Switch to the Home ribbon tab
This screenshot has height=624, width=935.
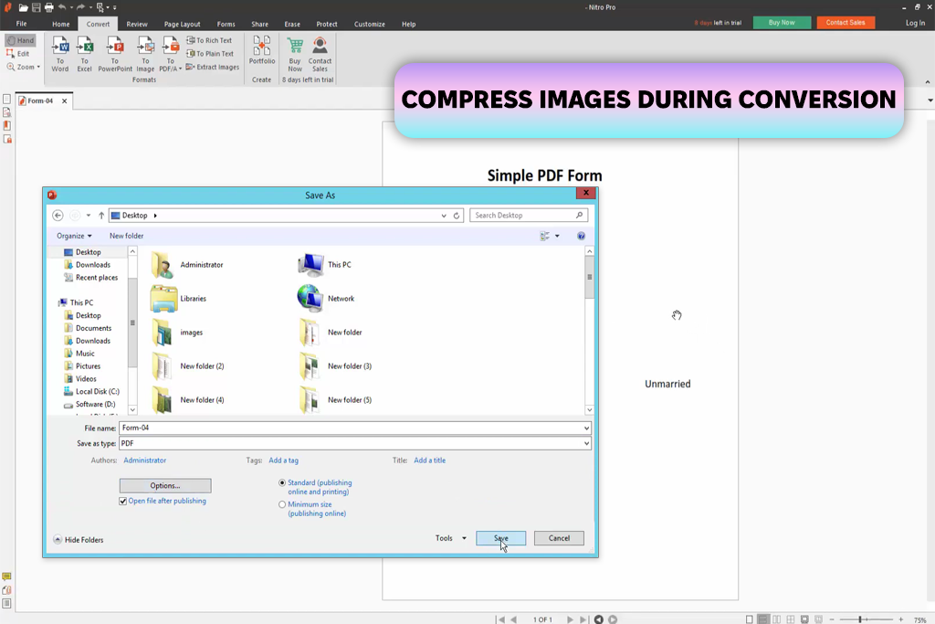pyautogui.click(x=61, y=24)
